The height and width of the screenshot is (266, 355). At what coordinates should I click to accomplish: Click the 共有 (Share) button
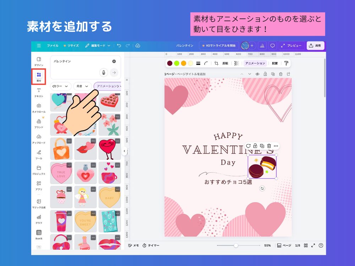pos(315,45)
